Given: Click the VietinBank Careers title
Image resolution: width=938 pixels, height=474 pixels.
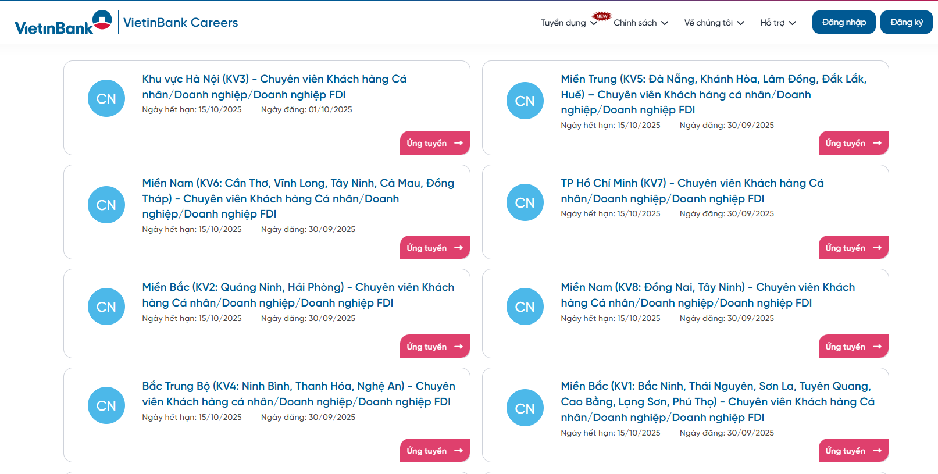Looking at the screenshot, I should (180, 23).
